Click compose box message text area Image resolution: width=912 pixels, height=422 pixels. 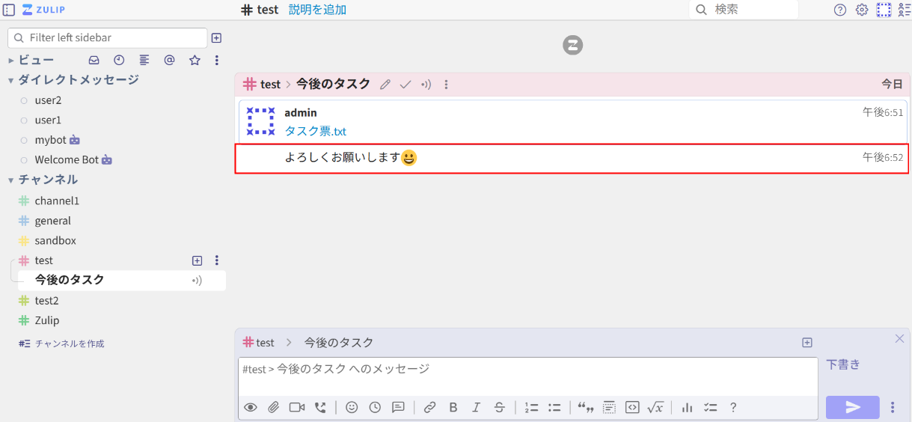[x=527, y=376]
